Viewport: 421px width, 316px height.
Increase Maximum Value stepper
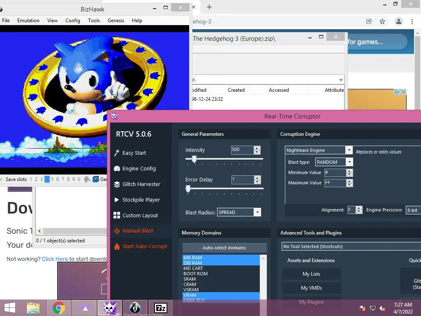point(349,181)
